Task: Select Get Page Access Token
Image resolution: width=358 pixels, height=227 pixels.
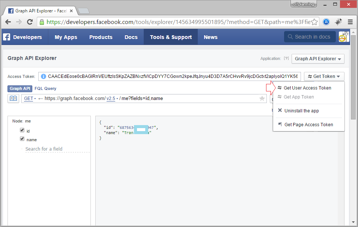Action: (308, 125)
